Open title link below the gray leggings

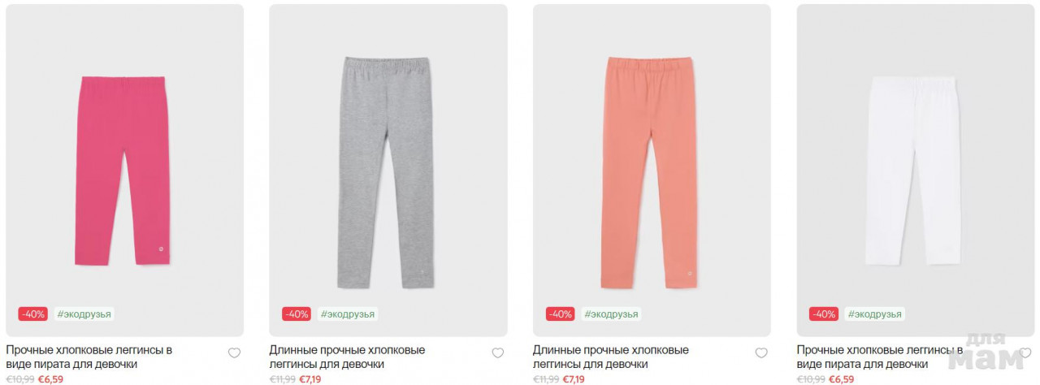tap(348, 357)
